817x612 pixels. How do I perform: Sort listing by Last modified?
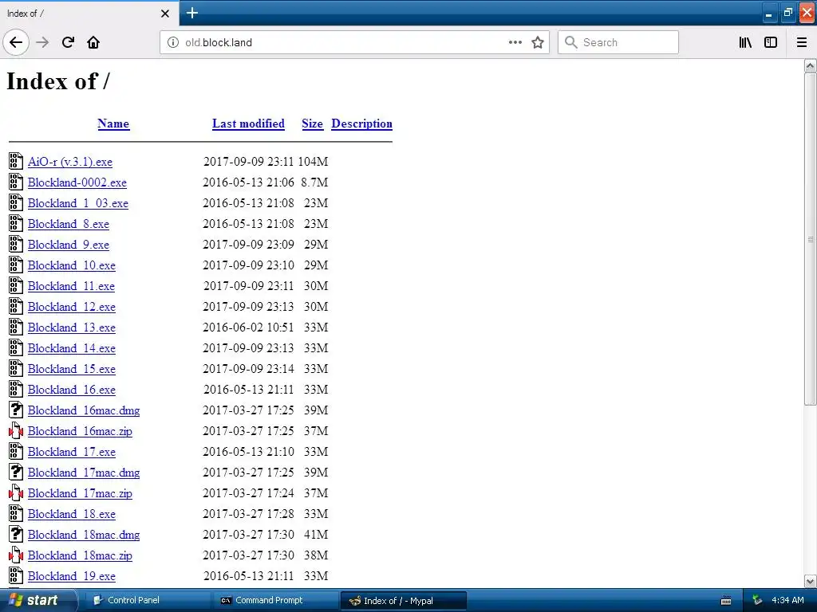248,124
